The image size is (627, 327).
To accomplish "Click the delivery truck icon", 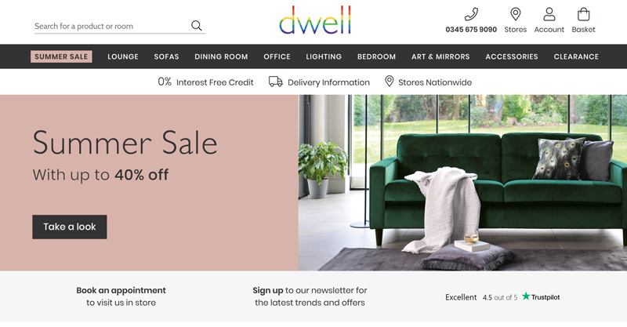I will [x=276, y=82].
